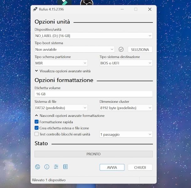Minimize the Rufus window

[x=122, y=9]
